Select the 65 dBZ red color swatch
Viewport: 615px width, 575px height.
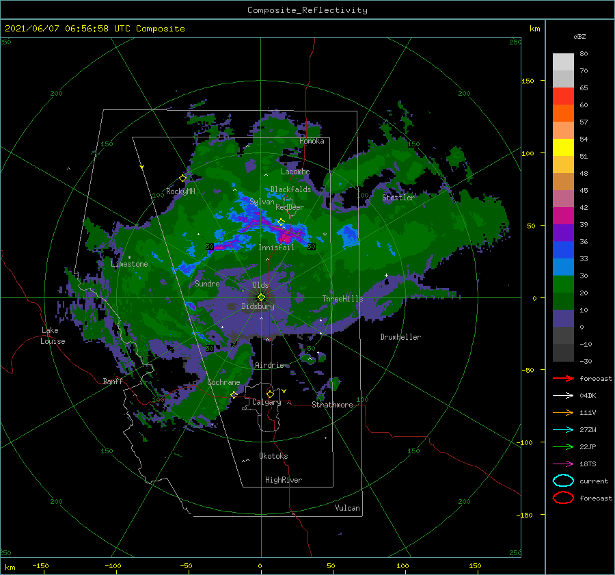(x=563, y=96)
